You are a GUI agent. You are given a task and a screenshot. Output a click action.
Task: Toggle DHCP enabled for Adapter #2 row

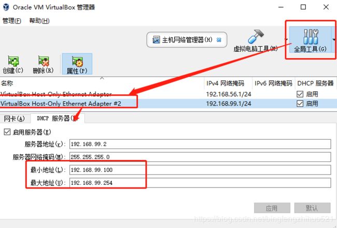[x=300, y=103]
